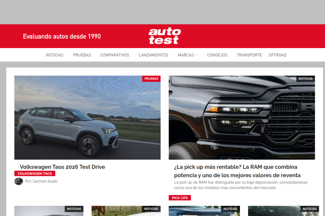Read the RAM pick up resale article headline
This screenshot has height=216, width=325.
[x=237, y=171]
